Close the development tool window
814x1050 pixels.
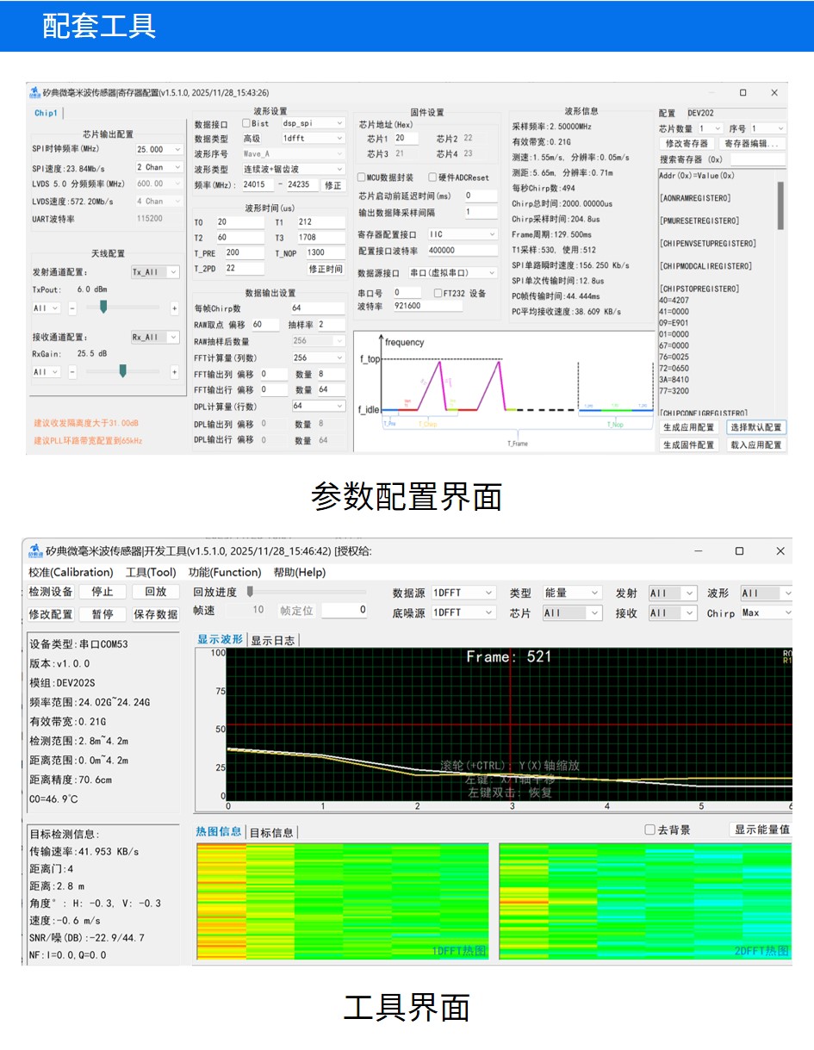(780, 550)
